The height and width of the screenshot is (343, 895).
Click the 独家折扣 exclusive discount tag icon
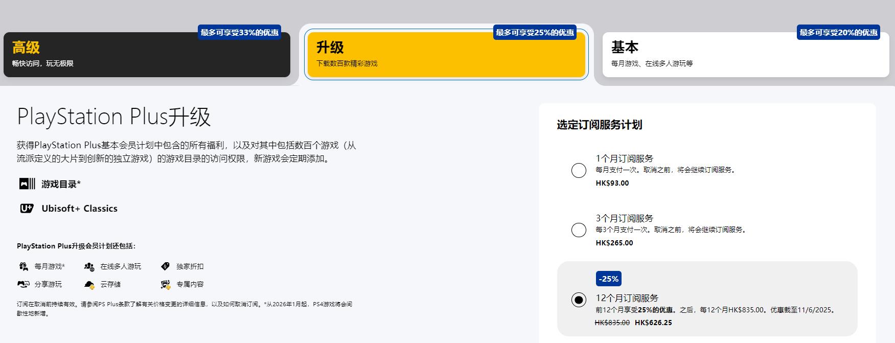coord(165,266)
